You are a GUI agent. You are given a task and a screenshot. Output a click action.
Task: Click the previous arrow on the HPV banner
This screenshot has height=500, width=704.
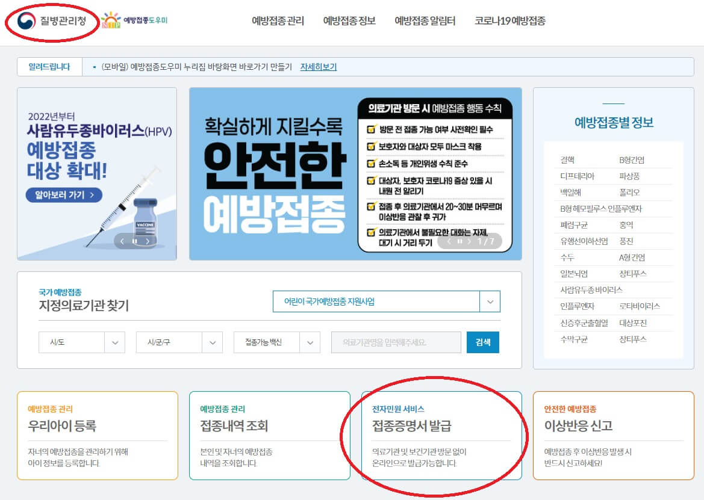pyautogui.click(x=122, y=241)
